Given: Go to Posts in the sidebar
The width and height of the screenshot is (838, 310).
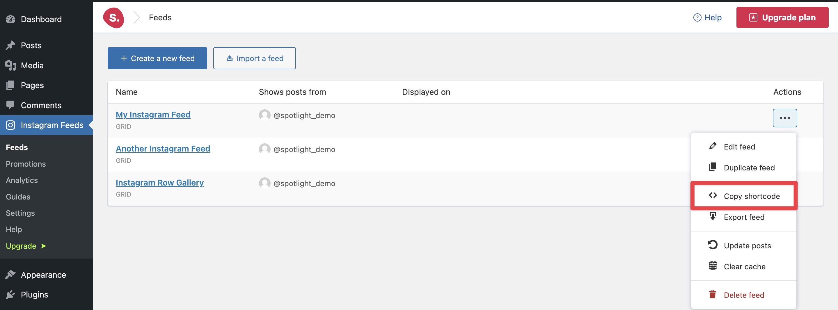Looking at the screenshot, I should (x=47, y=46).
